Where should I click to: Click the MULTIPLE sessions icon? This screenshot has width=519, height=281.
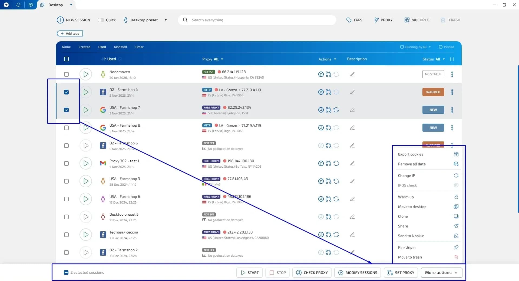[x=407, y=20]
